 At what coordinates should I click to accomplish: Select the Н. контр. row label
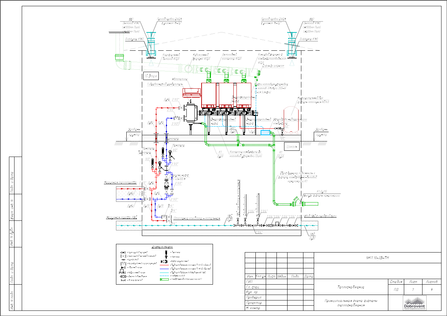[x=254, y=308]
